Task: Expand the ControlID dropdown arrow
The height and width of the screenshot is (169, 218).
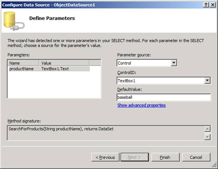Action: click(x=207, y=81)
